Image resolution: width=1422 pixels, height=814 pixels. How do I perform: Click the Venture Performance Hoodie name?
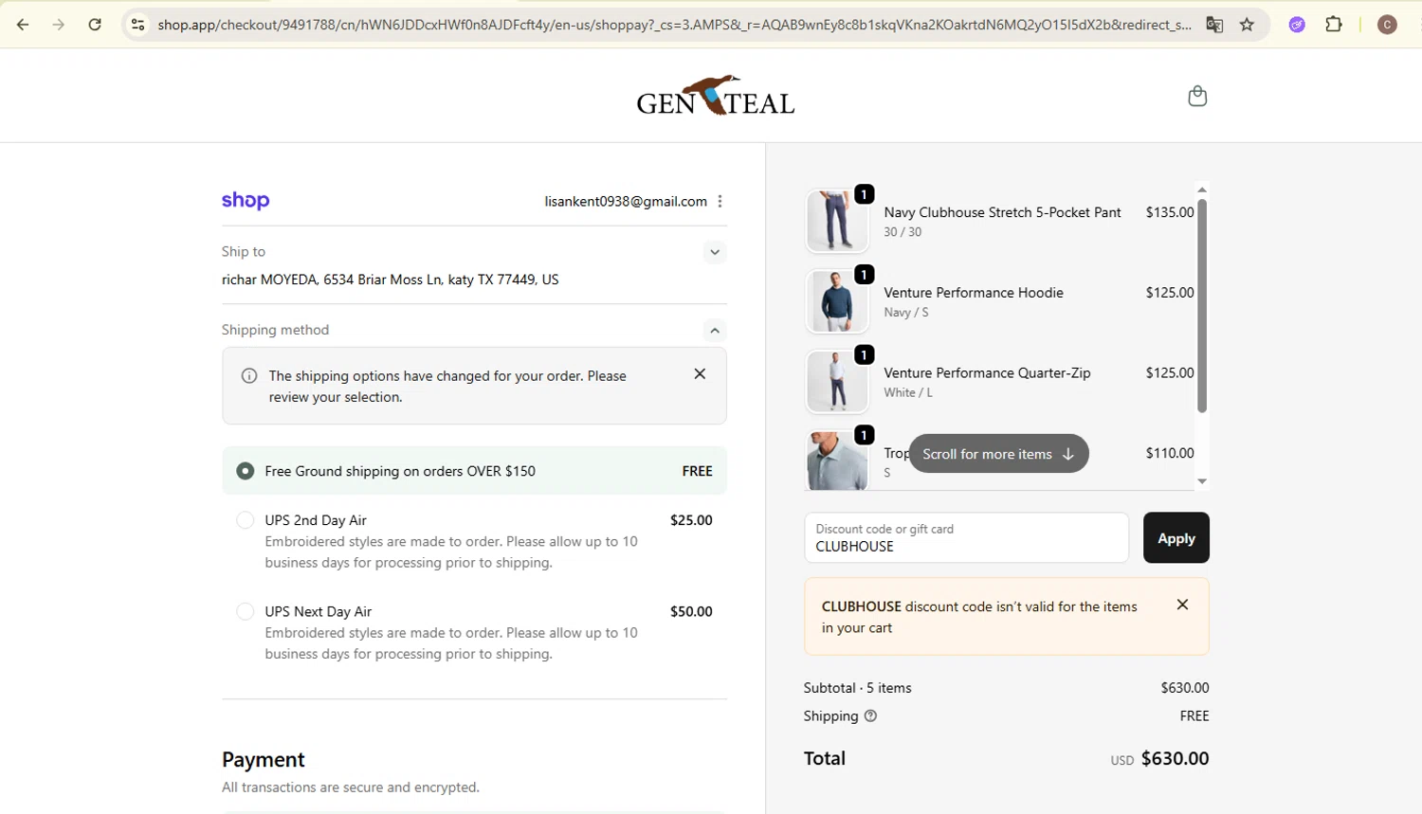[x=974, y=293]
